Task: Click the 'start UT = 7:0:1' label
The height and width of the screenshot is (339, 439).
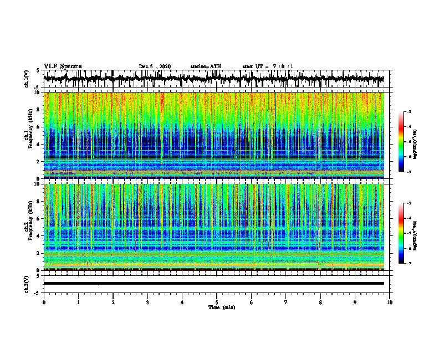Action: pyautogui.click(x=268, y=66)
